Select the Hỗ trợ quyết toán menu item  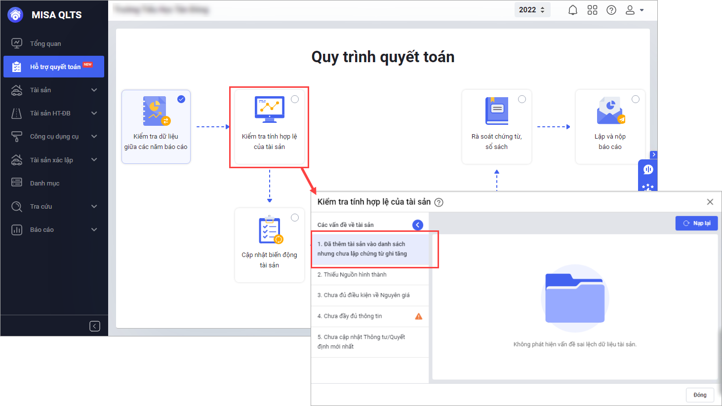54,67
